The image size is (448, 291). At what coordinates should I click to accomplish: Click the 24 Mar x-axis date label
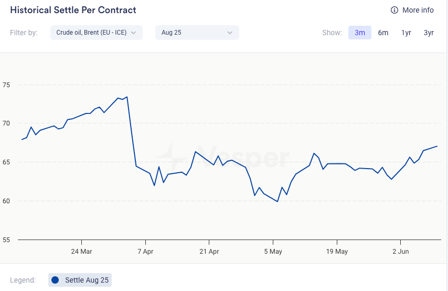tap(81, 252)
